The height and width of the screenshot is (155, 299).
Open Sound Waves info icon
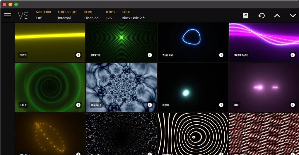(x=293, y=55)
